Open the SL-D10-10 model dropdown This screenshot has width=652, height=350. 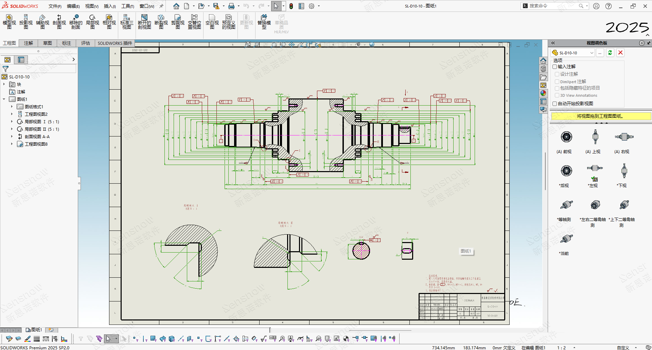point(592,53)
